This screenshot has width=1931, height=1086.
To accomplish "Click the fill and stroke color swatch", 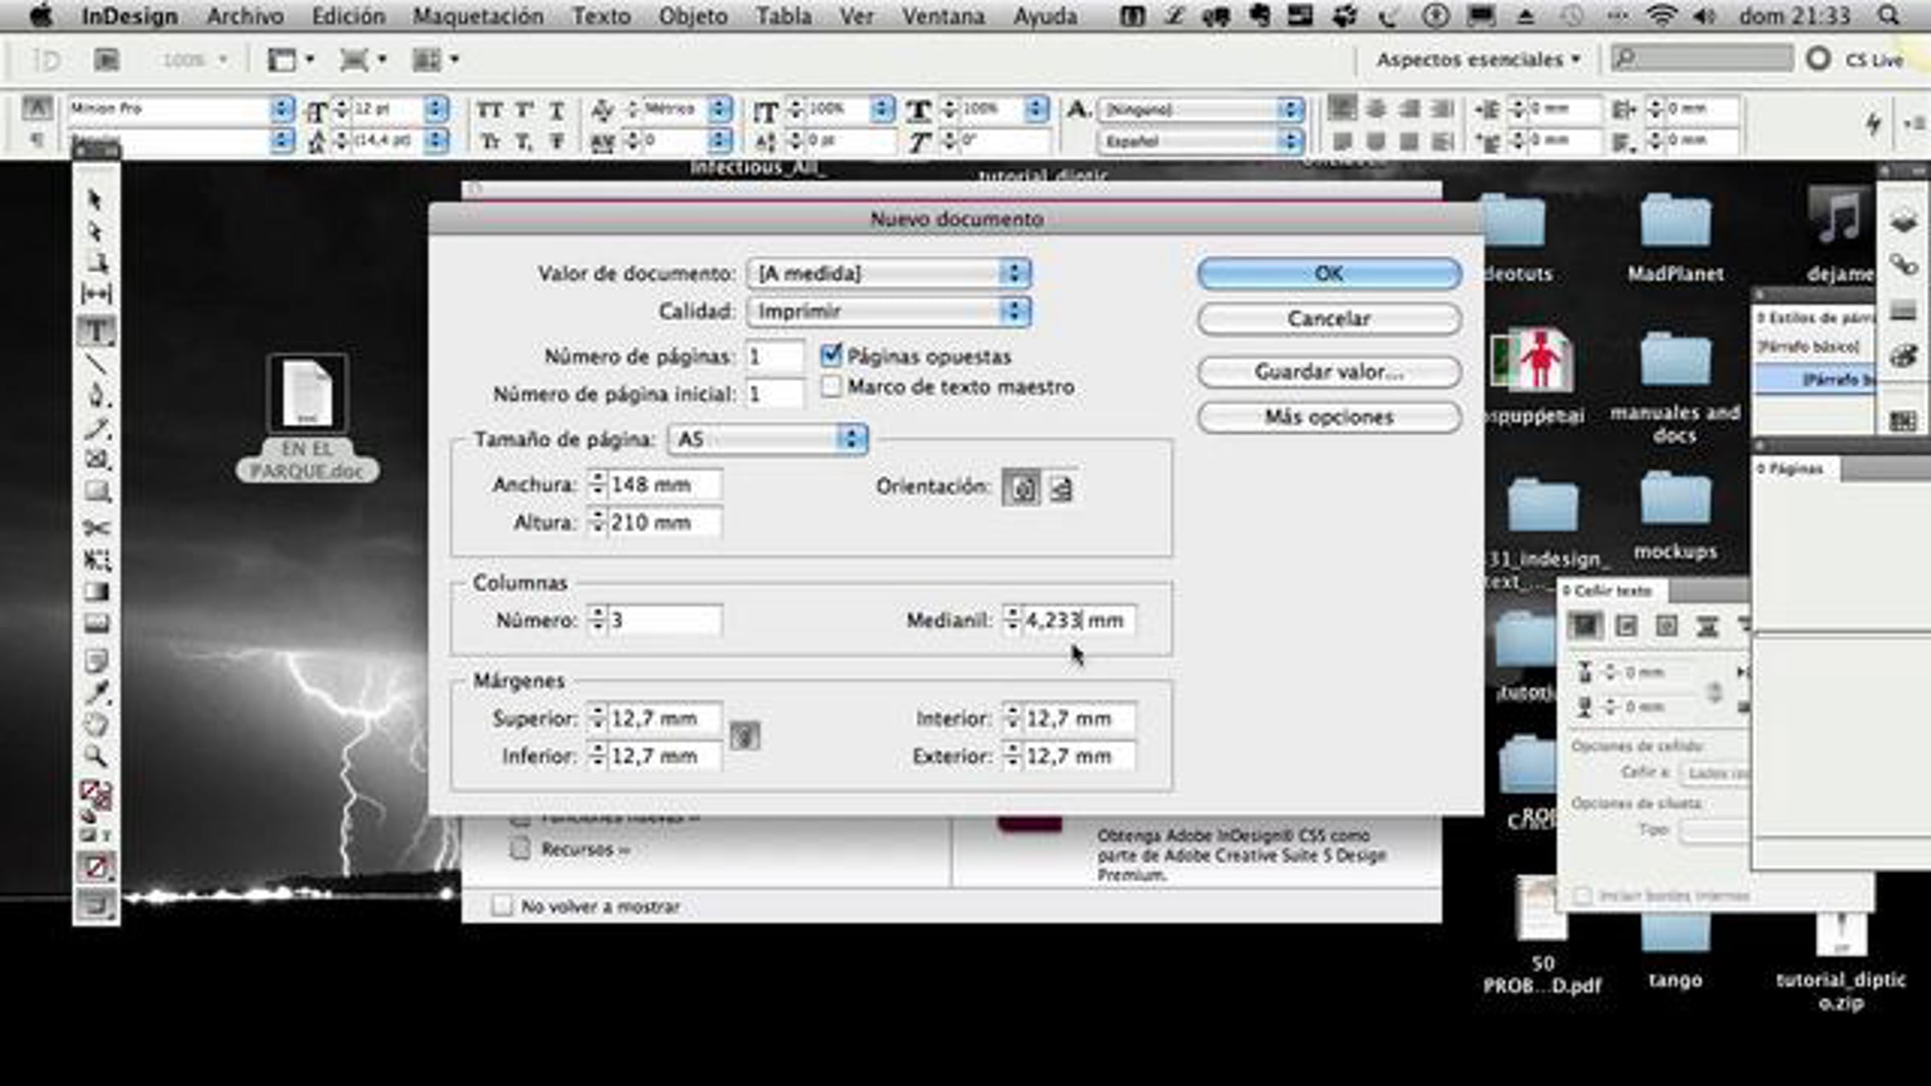I will coord(94,795).
